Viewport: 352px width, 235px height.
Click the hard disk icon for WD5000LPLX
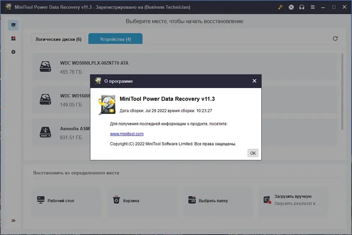point(45,66)
